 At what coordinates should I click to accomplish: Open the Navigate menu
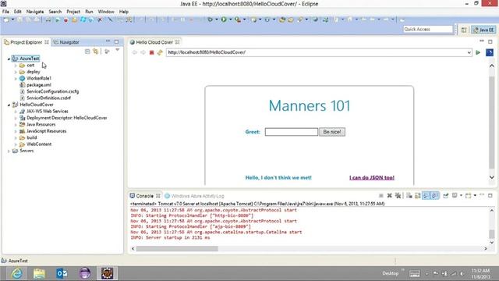pyautogui.click(x=35, y=12)
